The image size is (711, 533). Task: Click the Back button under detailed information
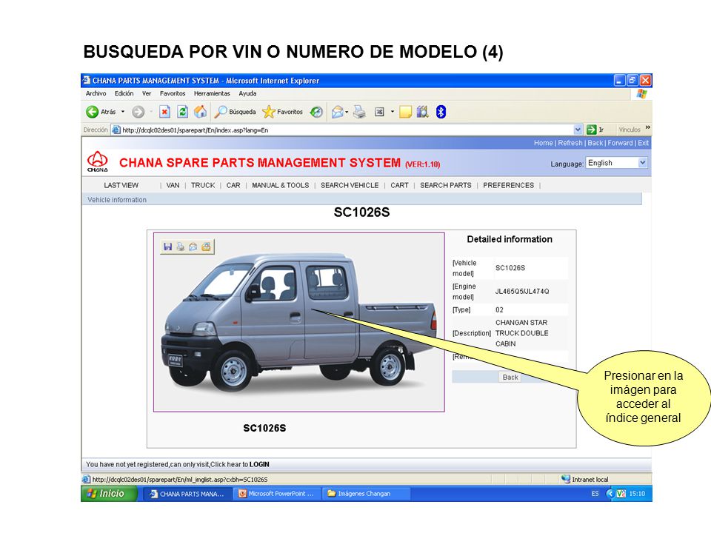pos(510,377)
